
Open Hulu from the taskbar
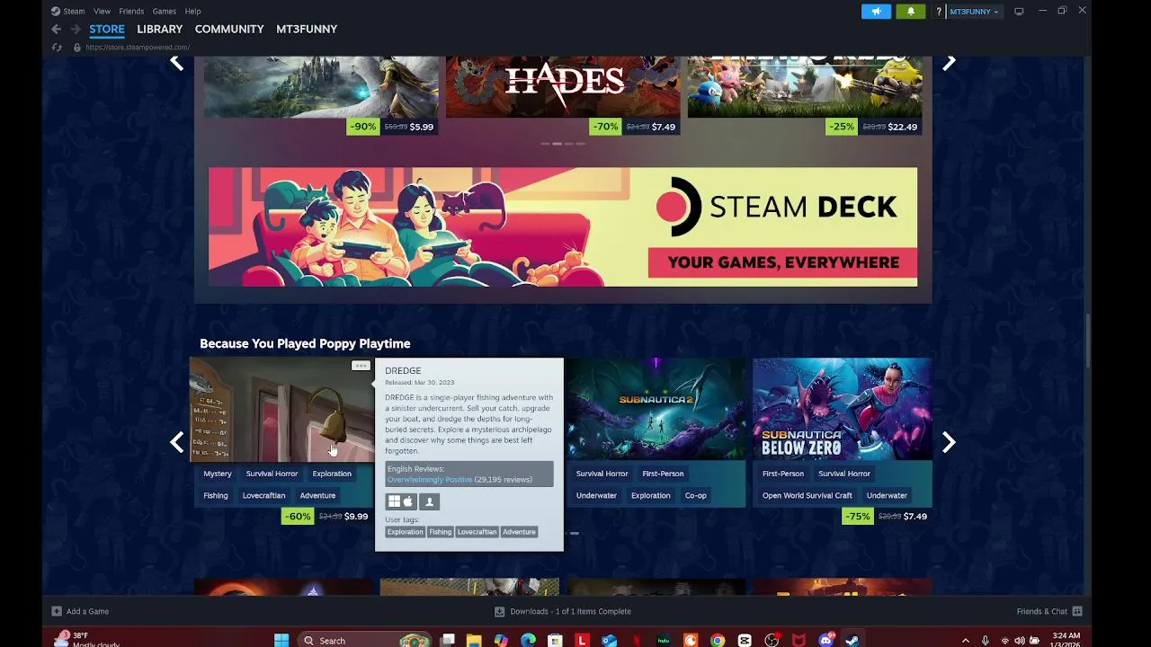point(664,640)
